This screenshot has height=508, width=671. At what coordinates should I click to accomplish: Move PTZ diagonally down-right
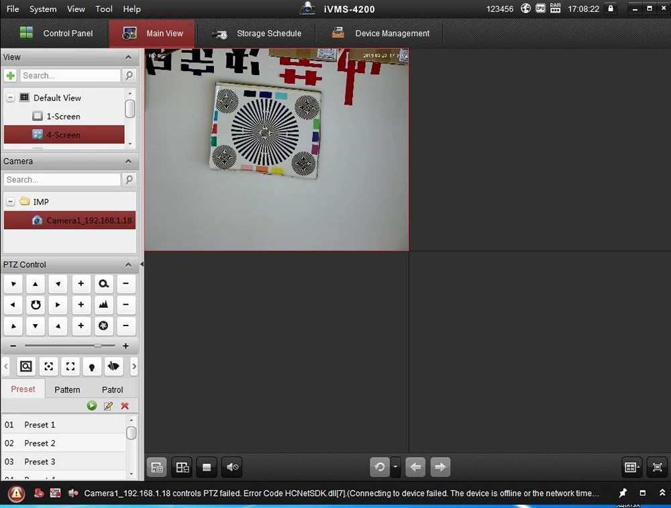58,325
